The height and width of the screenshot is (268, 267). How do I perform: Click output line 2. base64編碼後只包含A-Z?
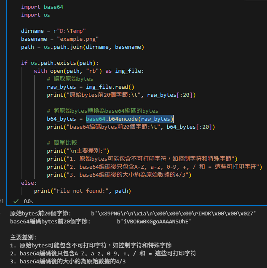tap(103, 253)
